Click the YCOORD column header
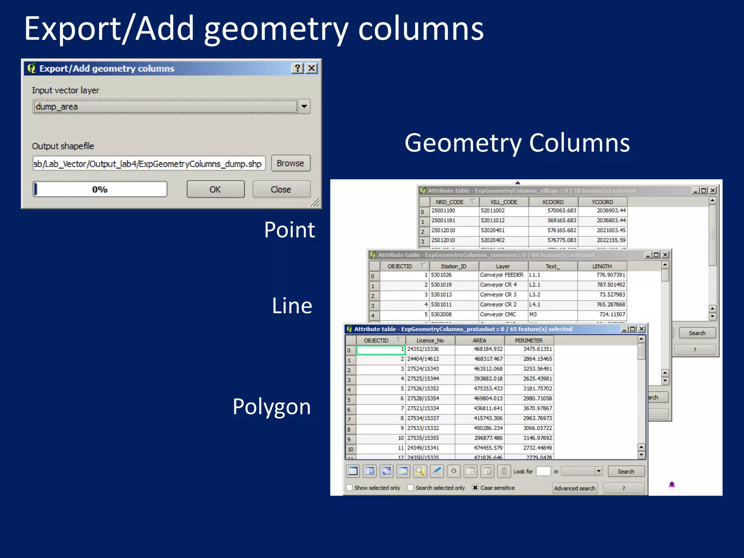744x558 pixels. click(x=603, y=202)
